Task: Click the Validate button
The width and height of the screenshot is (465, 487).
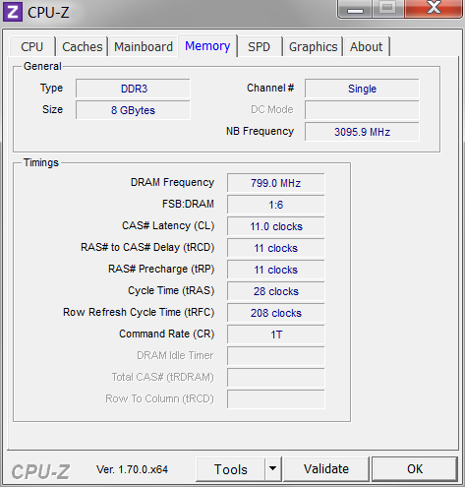Action: click(326, 469)
